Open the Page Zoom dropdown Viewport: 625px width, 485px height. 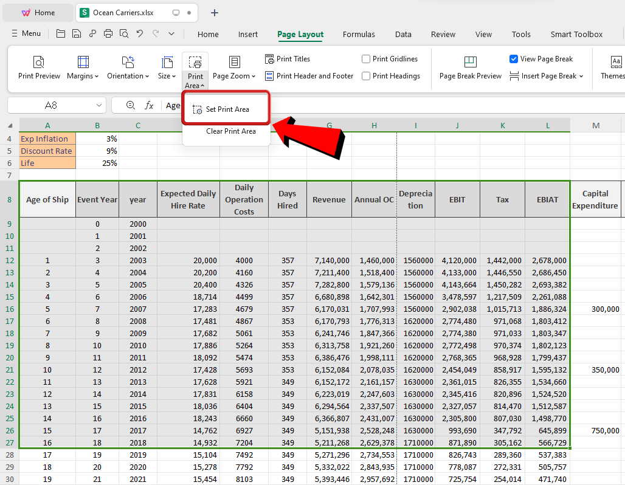[235, 67]
